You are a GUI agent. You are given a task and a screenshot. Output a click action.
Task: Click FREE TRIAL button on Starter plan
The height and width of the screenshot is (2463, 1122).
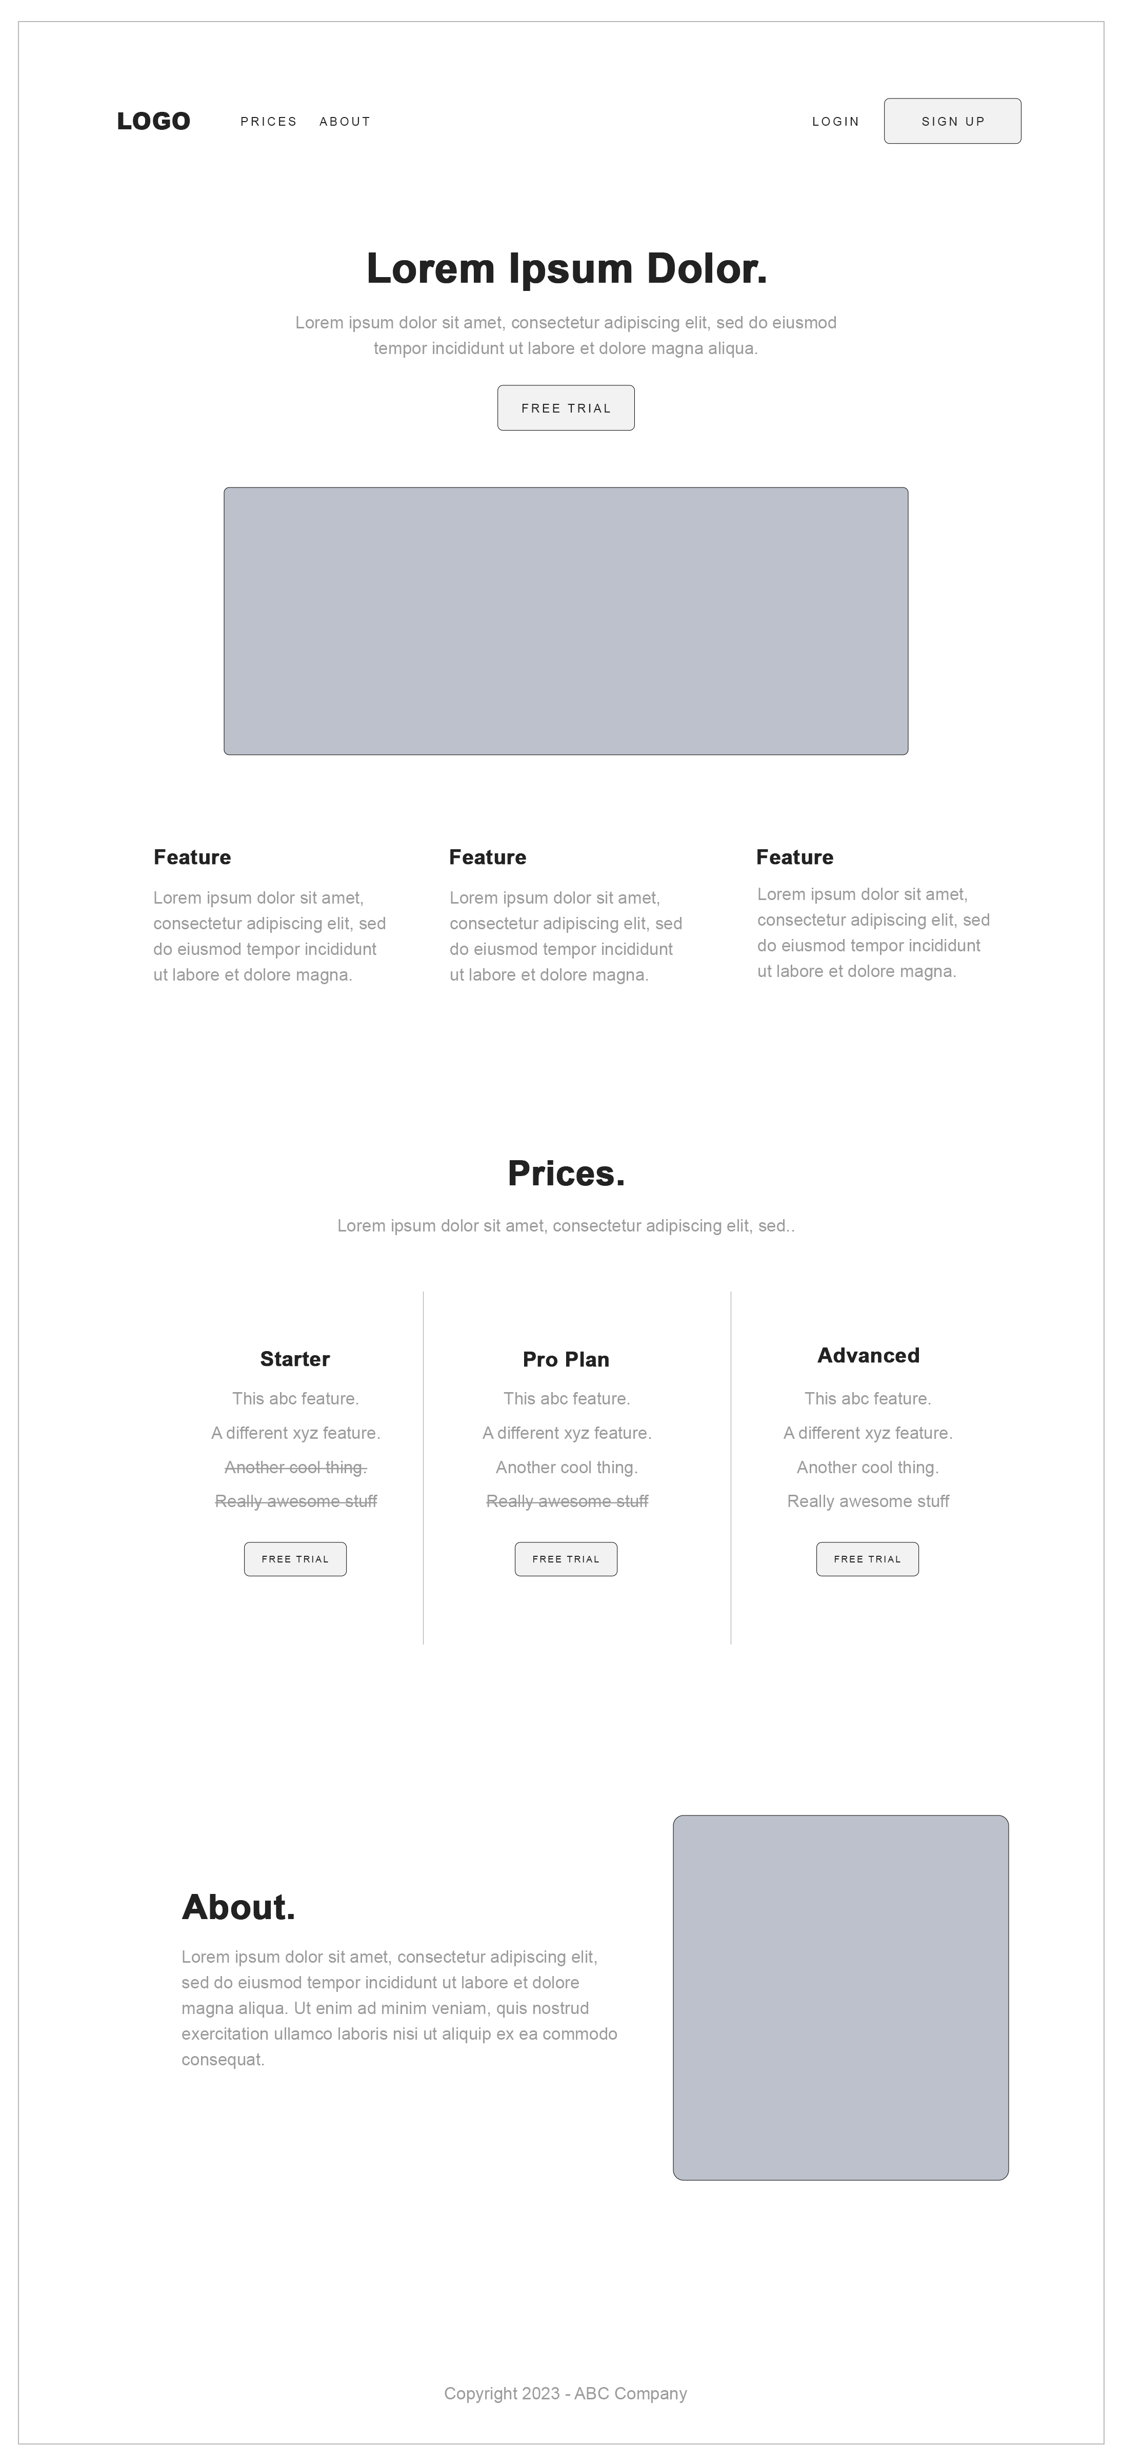295,1558
